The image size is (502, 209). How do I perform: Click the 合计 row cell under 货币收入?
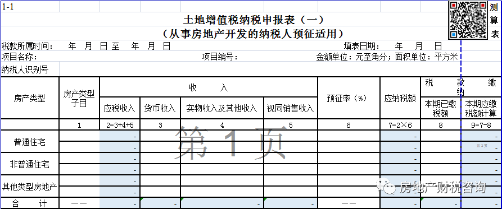(160, 203)
